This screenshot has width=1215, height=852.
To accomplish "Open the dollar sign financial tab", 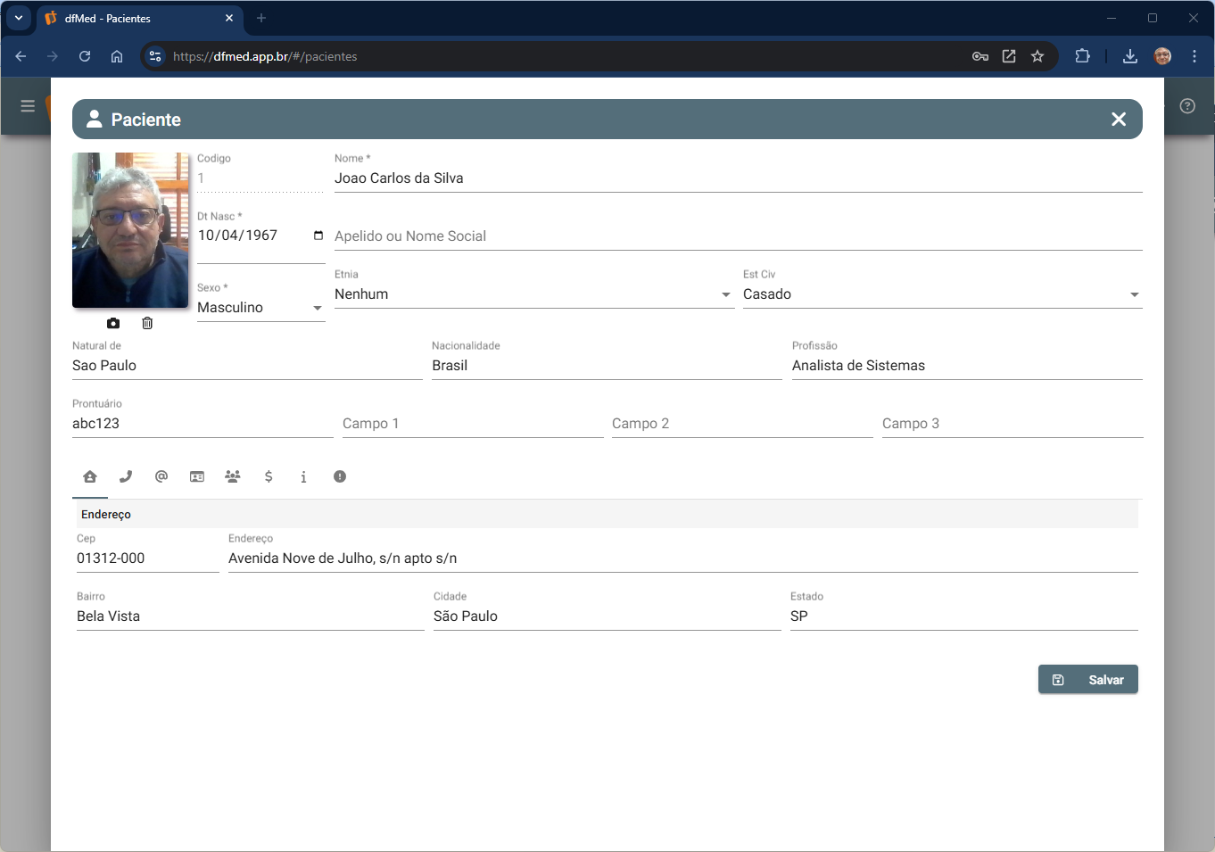I will click(x=269, y=476).
